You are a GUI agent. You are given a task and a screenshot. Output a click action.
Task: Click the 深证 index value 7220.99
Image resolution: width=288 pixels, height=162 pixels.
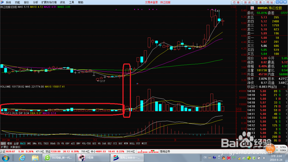point(56,152)
